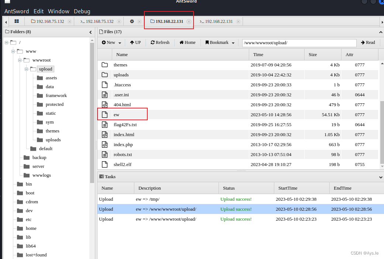This screenshot has width=384, height=259.
Task: Collapse the Folders panel with chevron
Action: pyautogui.click(x=90, y=32)
